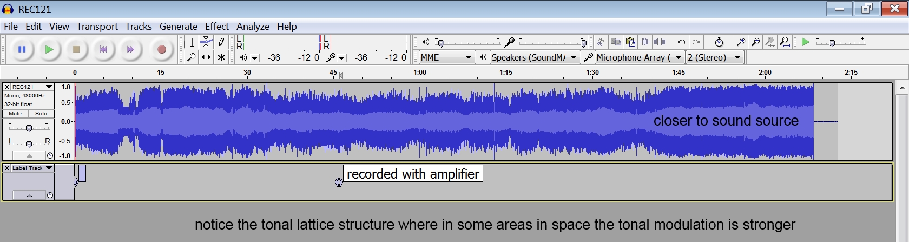
Task: Click the Trim audio toolbar icon
Action: (x=645, y=42)
